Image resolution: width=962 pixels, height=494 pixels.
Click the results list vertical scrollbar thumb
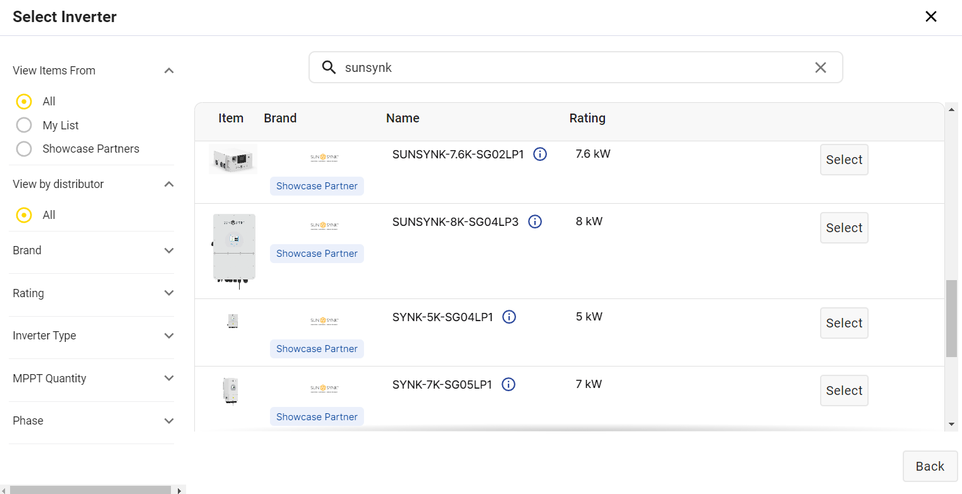[x=952, y=319]
